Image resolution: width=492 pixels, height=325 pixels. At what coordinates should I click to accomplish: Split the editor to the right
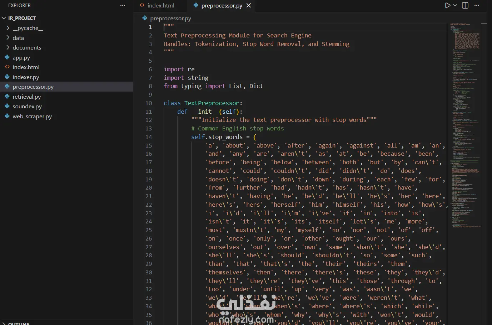tap(465, 5)
